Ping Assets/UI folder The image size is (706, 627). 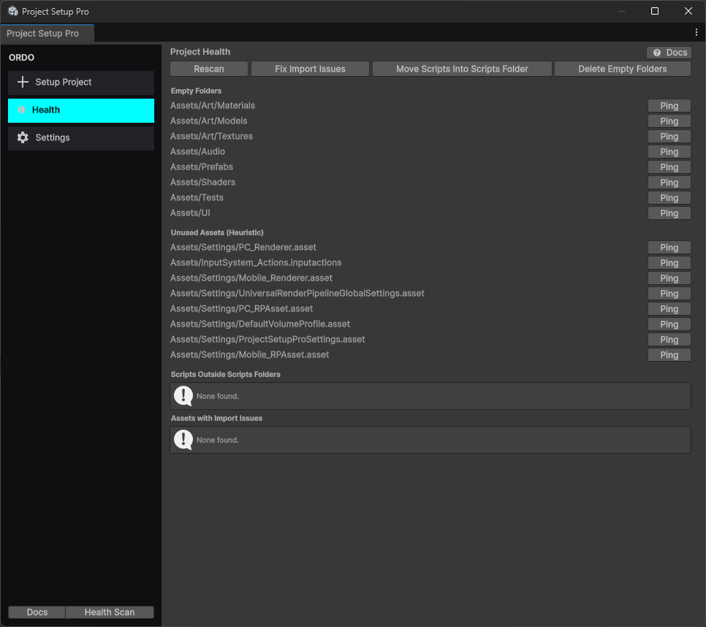pyautogui.click(x=669, y=213)
